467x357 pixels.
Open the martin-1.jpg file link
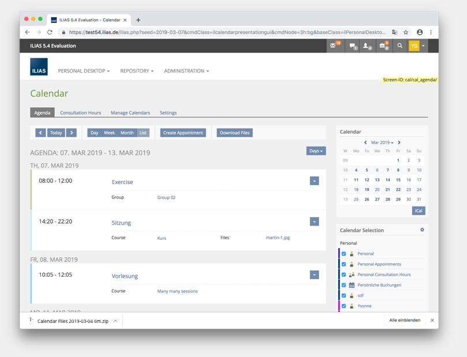pos(278,238)
